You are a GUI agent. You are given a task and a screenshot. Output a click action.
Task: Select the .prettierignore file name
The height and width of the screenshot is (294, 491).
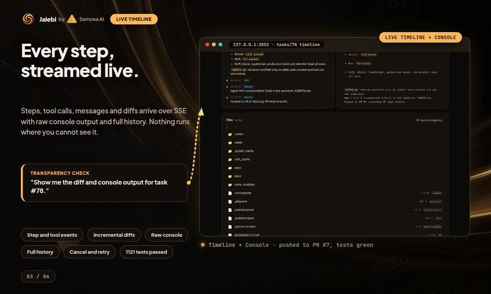click(244, 210)
